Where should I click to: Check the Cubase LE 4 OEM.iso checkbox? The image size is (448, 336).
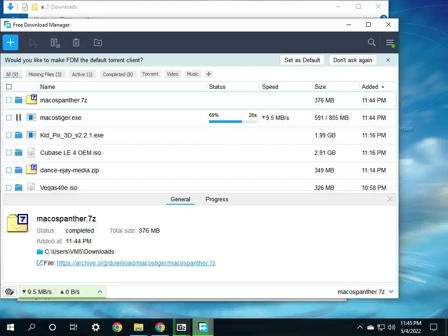coord(9,153)
